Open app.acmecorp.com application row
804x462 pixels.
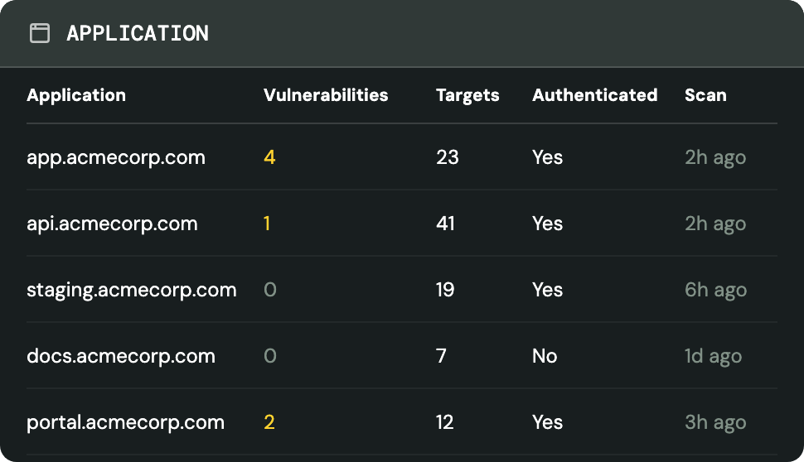[x=402, y=156]
